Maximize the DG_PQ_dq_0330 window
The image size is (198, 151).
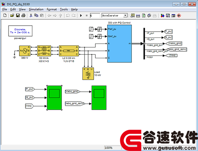click(184, 4)
